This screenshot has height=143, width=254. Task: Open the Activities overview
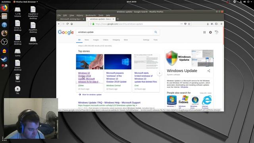[6, 2]
